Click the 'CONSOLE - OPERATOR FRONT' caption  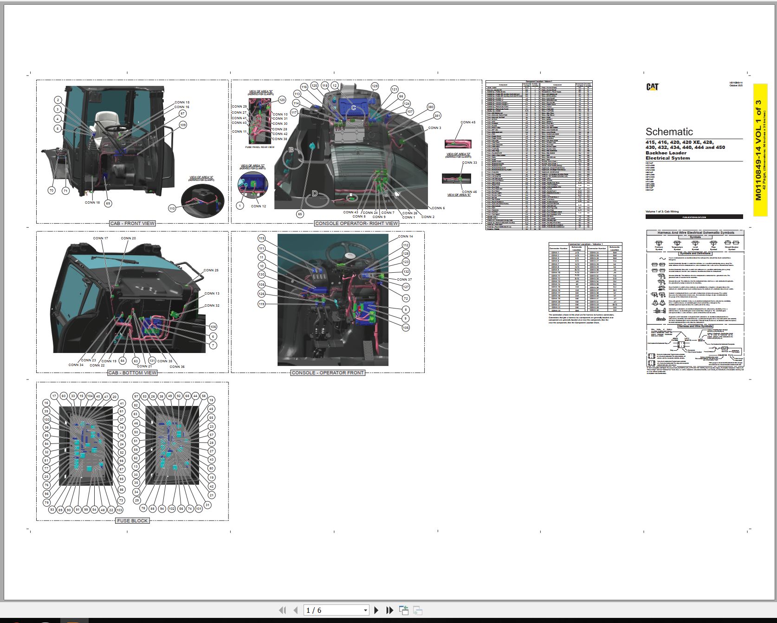[x=328, y=373]
